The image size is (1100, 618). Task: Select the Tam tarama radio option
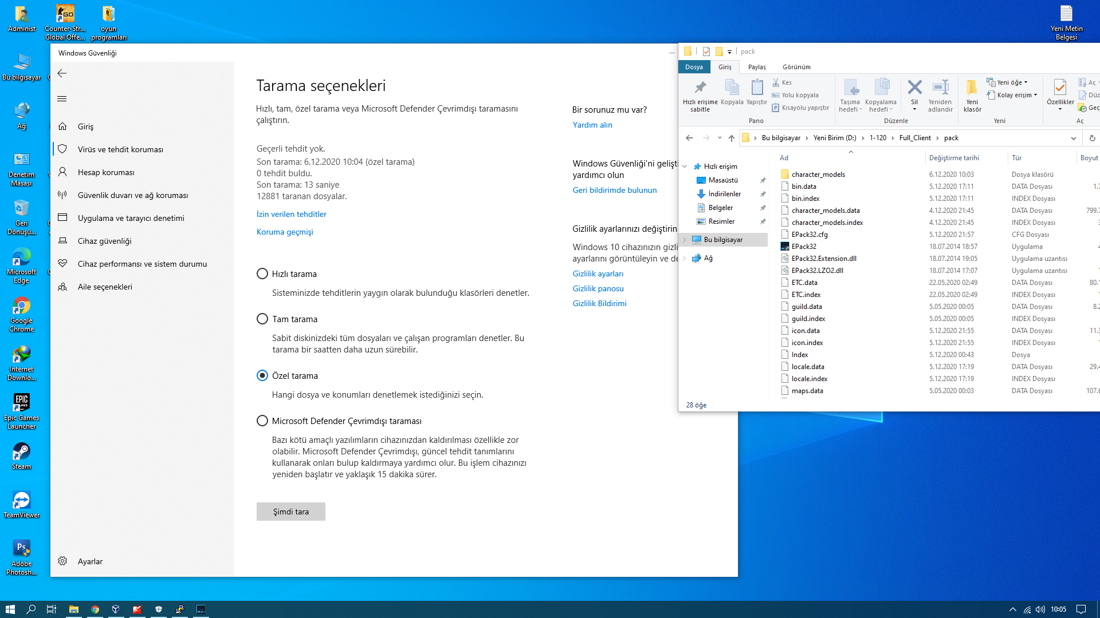pos(262,319)
